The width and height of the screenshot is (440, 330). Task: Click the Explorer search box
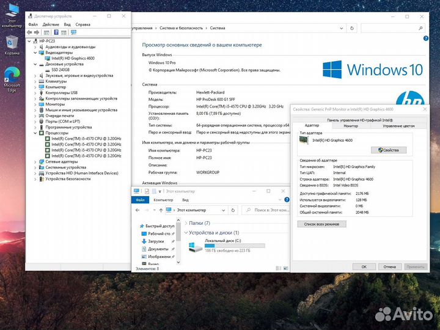pos(265,210)
